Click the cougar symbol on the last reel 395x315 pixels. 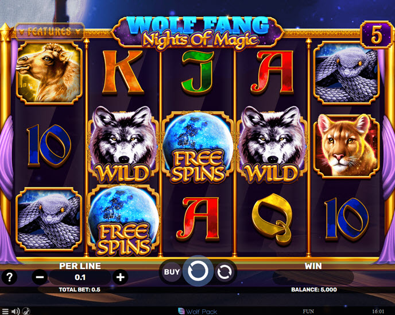(x=346, y=146)
